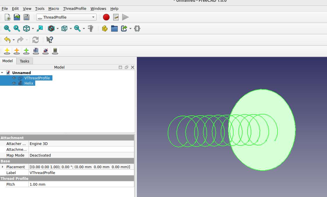Open the undo history dropdown
The height and width of the screenshot is (197, 327).
(14, 40)
